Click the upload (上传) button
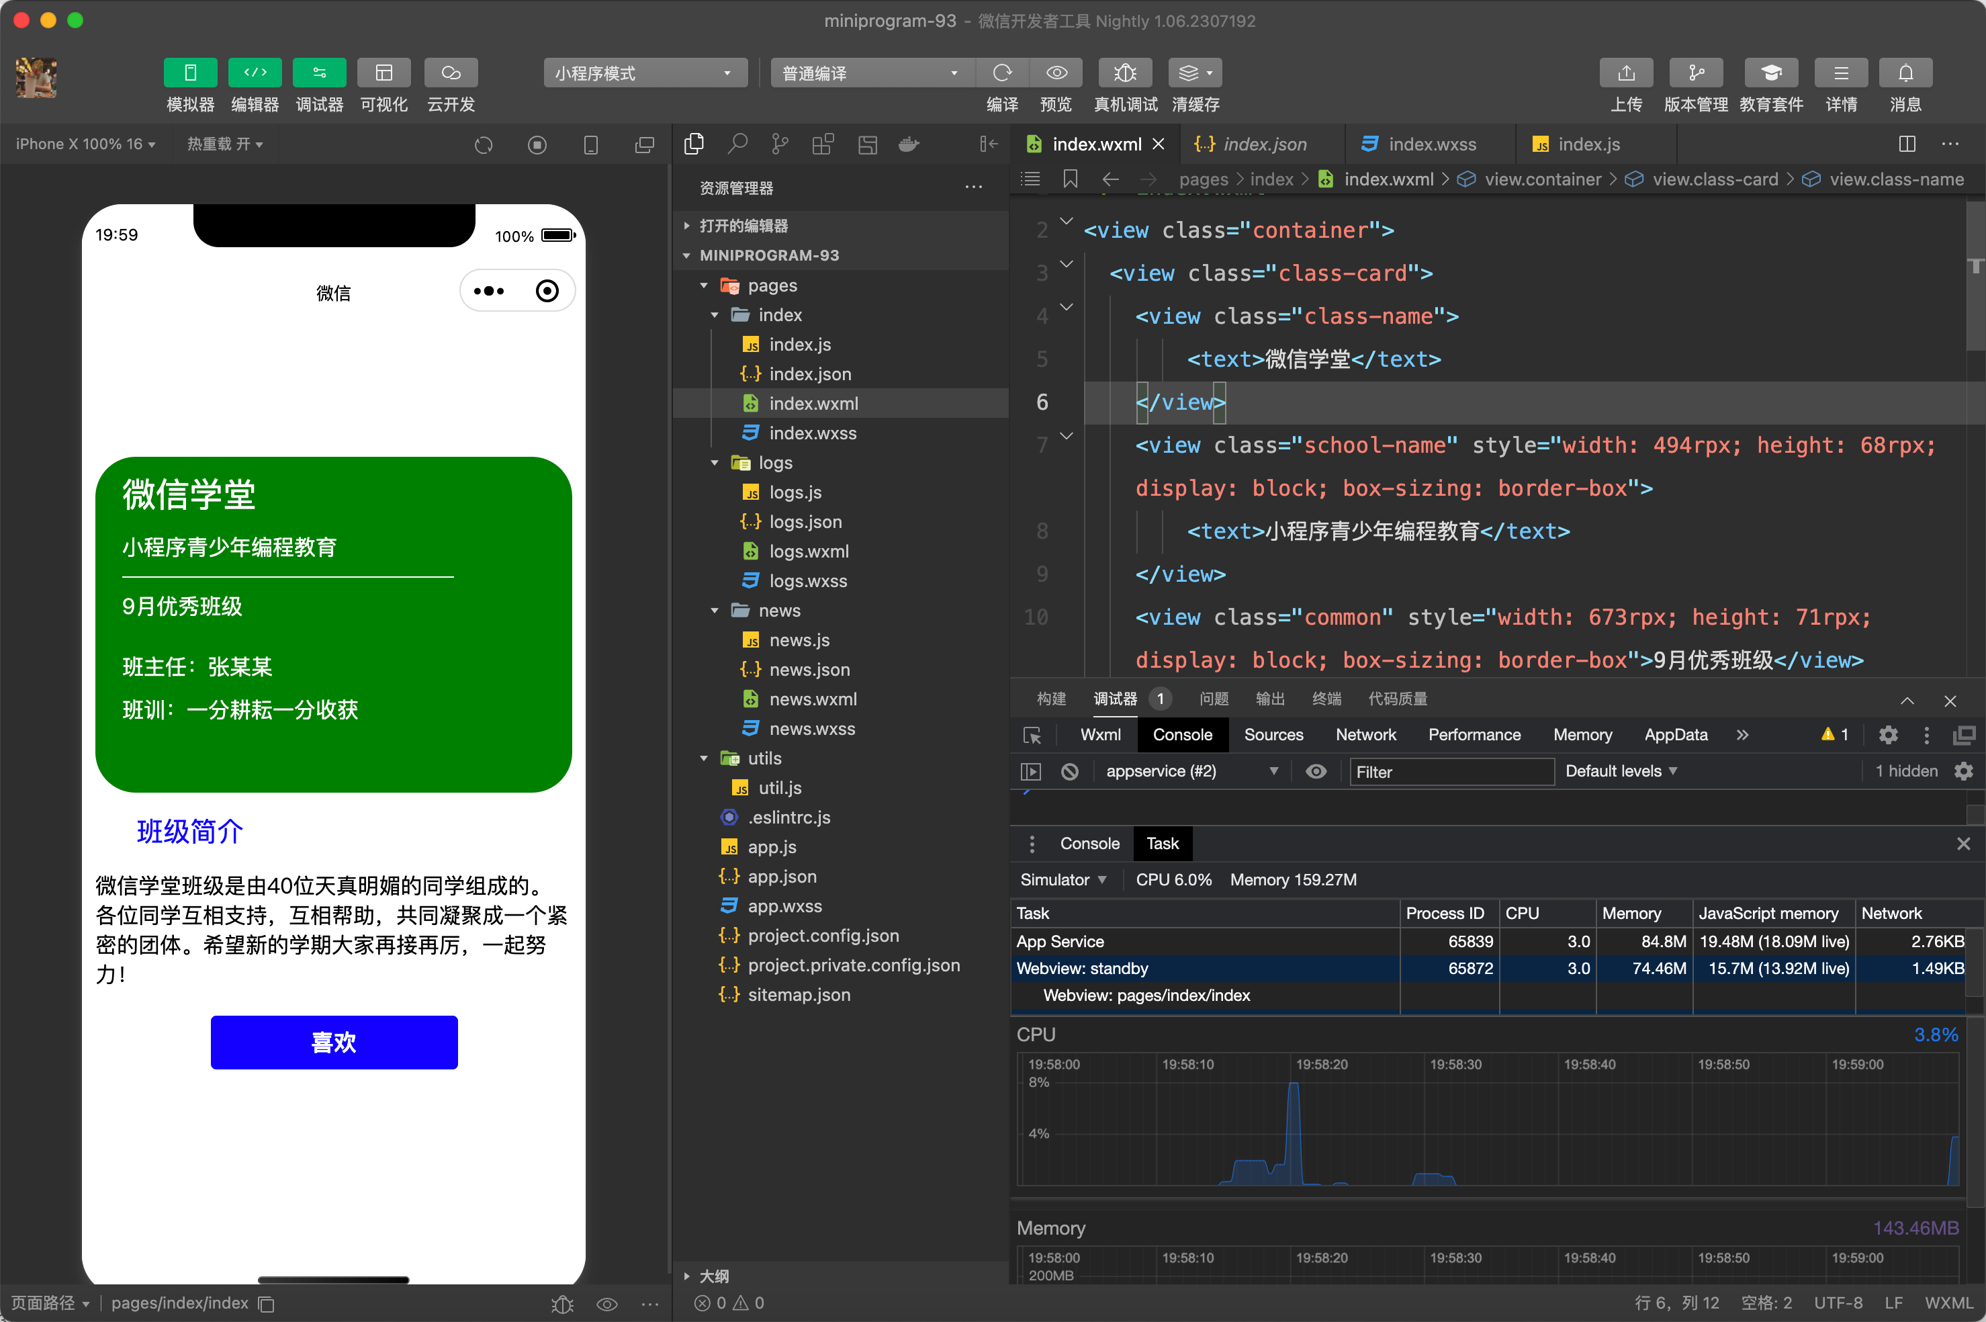This screenshot has height=1322, width=1986. tap(1626, 73)
